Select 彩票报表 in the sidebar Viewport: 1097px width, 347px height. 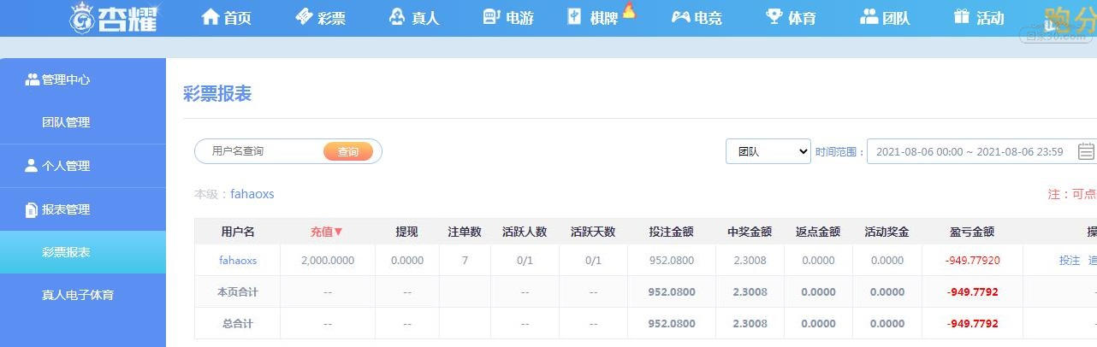point(83,252)
